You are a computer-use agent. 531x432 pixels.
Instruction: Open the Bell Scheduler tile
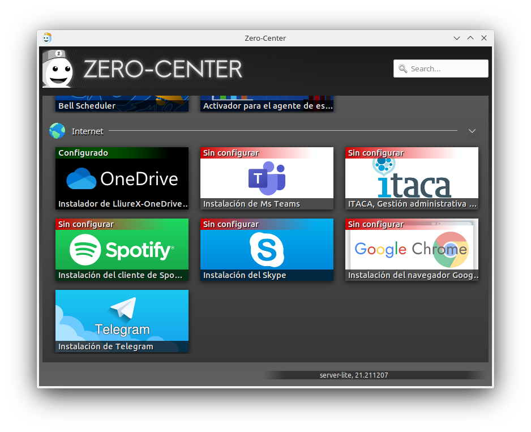pyautogui.click(x=122, y=104)
